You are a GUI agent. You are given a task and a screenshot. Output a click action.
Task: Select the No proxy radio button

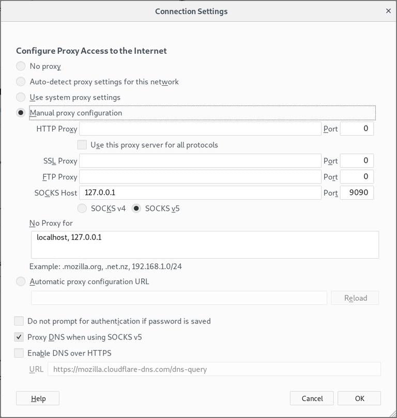tap(20, 66)
